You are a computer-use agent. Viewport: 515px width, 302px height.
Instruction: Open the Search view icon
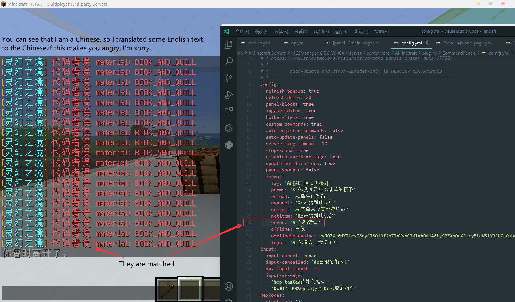[229, 61]
